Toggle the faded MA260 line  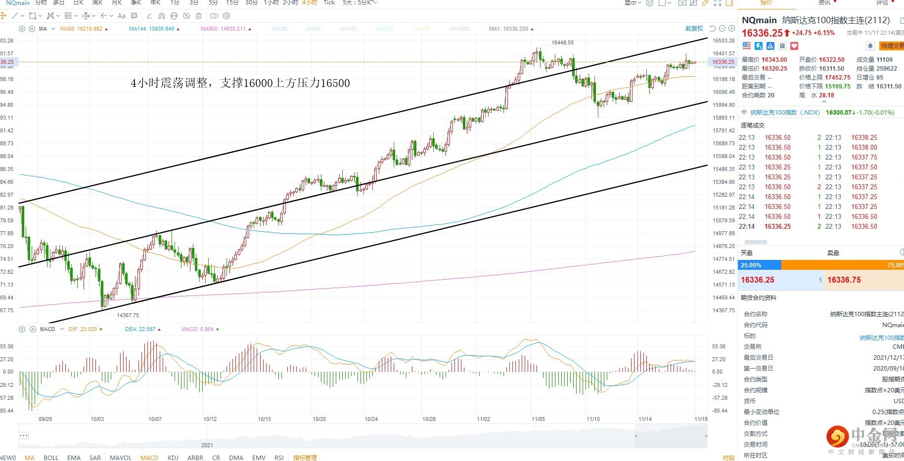(x=385, y=29)
